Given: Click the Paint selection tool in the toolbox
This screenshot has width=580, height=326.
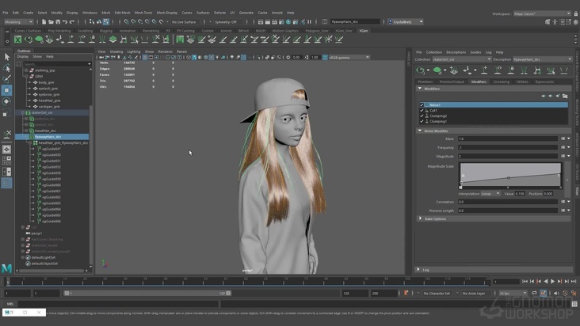Looking at the screenshot, I should click(6, 79).
